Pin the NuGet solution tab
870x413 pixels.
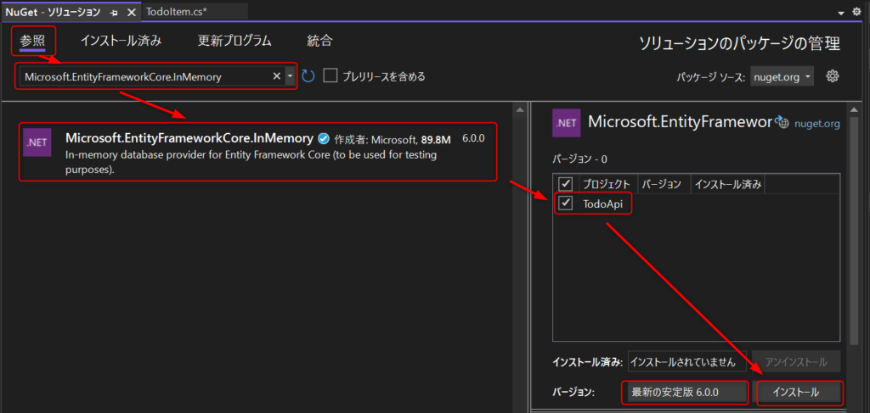coord(115,12)
